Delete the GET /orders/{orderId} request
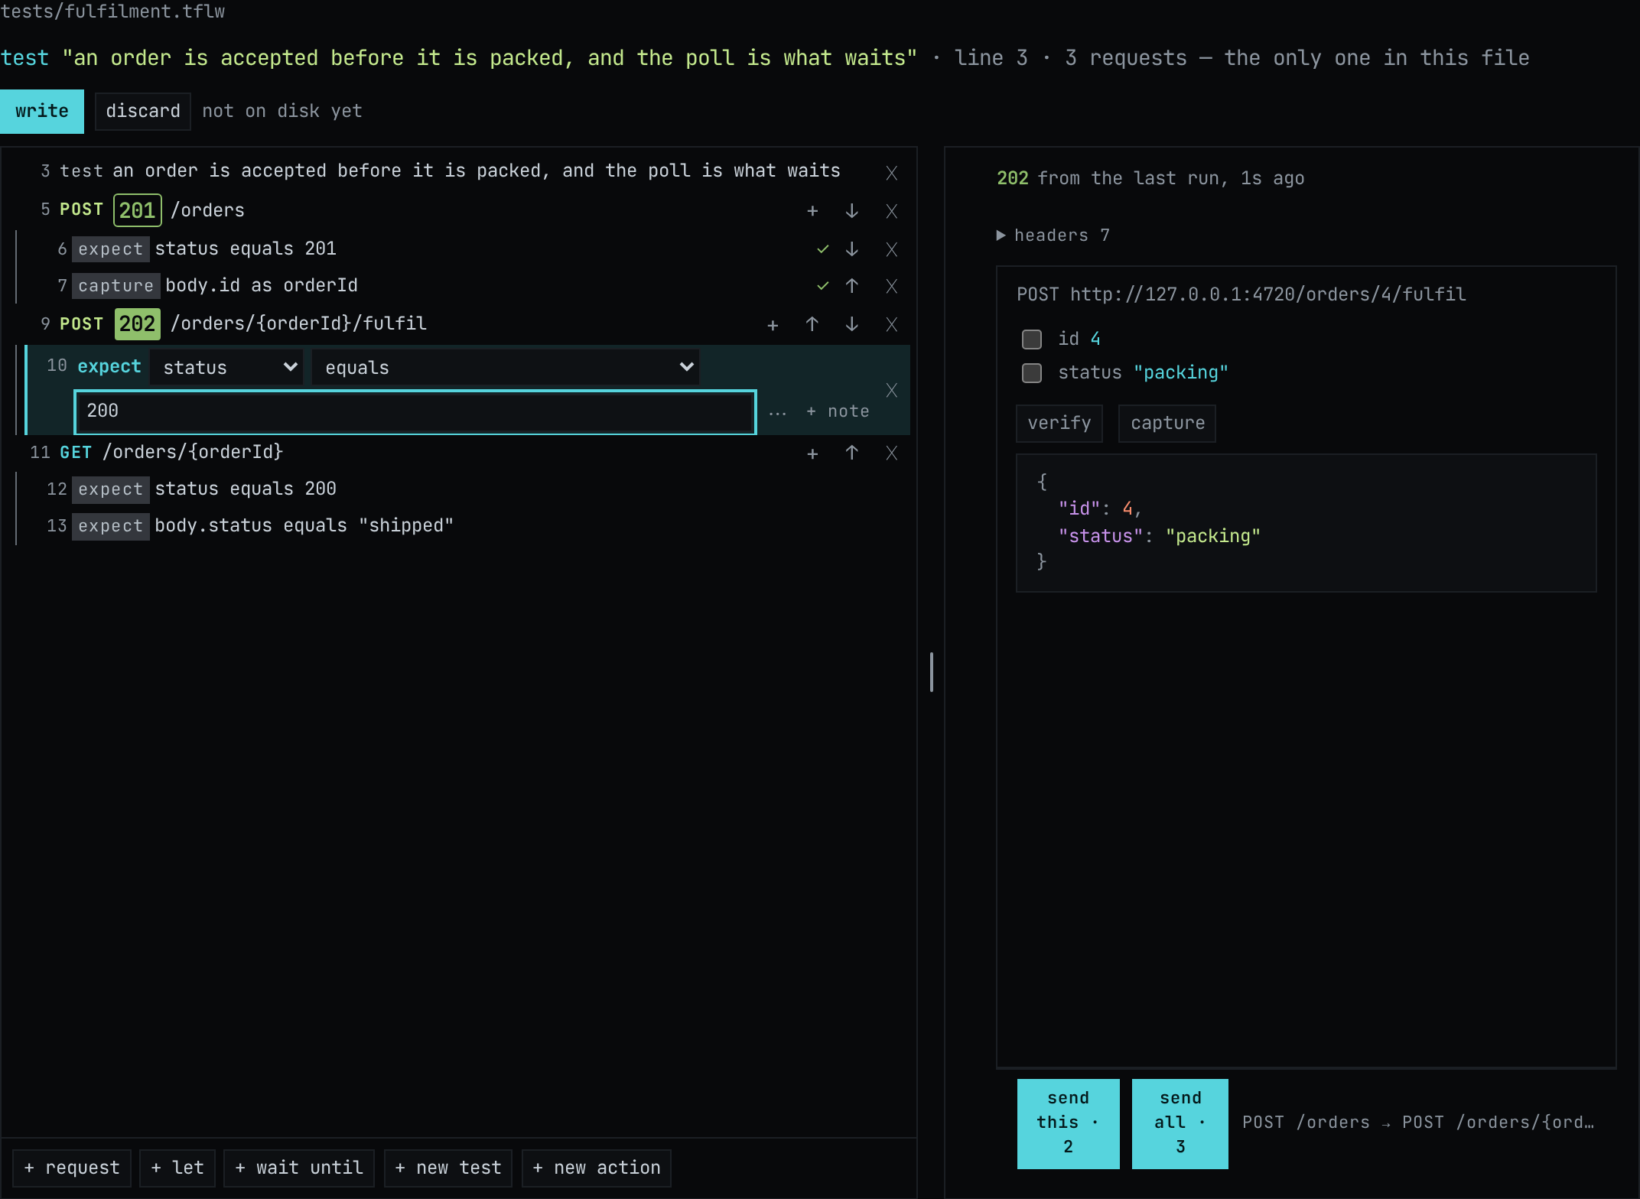1640x1199 pixels. click(x=891, y=453)
